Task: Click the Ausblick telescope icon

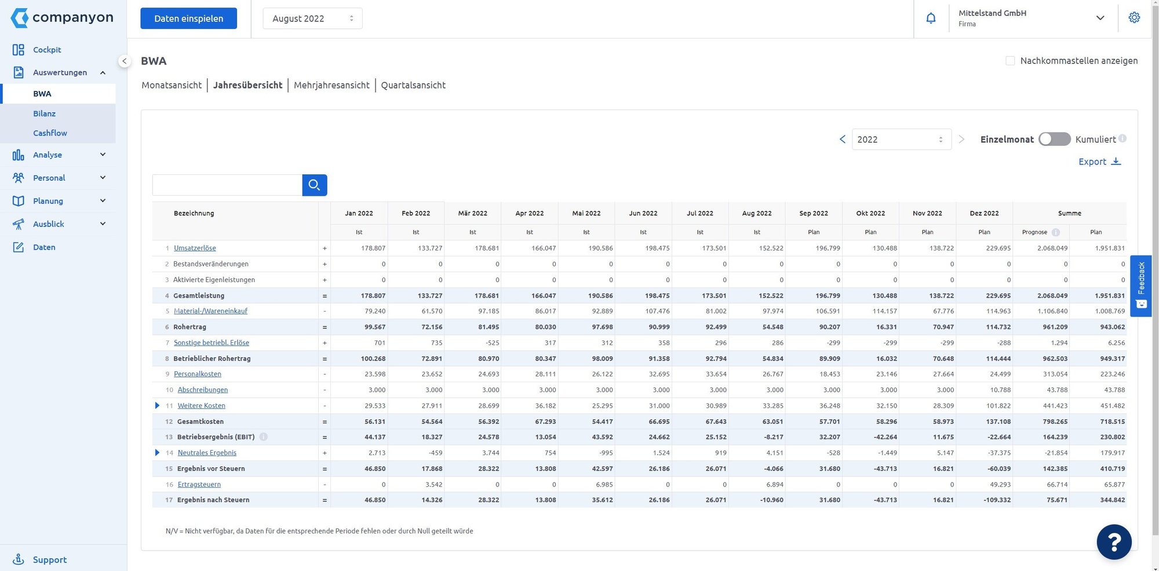Action: [x=19, y=224]
